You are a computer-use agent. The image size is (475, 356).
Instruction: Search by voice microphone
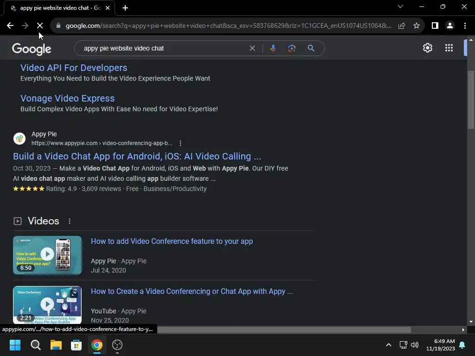[x=273, y=48]
